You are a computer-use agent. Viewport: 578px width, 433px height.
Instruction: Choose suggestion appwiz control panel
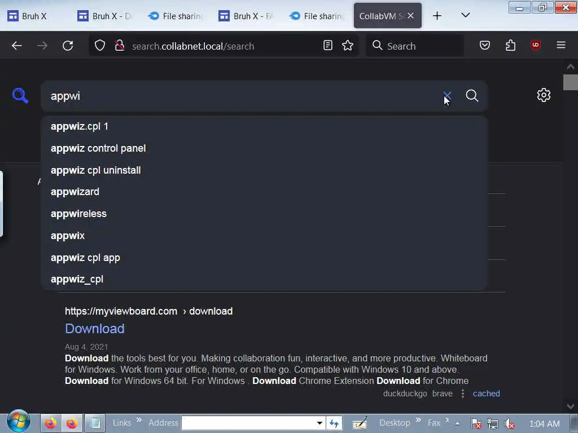point(264,148)
